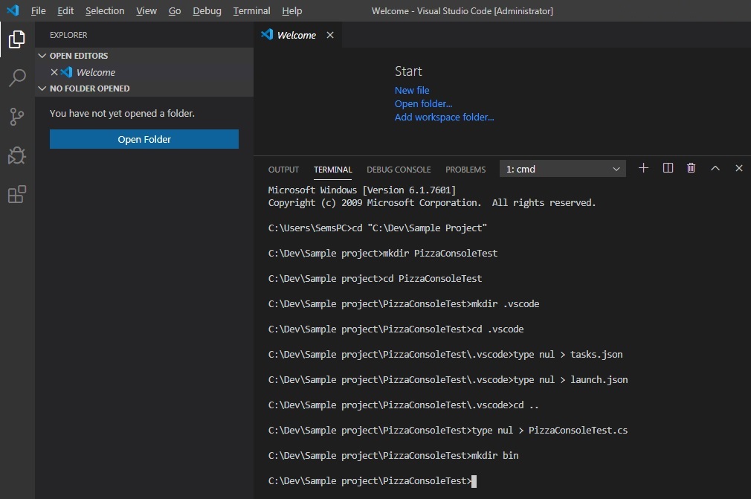Click the Start heading on Welcome page
The height and width of the screenshot is (499, 751).
(x=408, y=71)
